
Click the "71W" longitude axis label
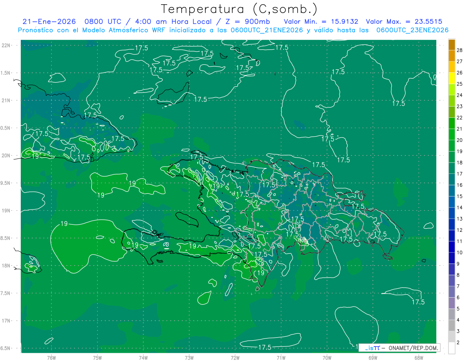[281, 358]
